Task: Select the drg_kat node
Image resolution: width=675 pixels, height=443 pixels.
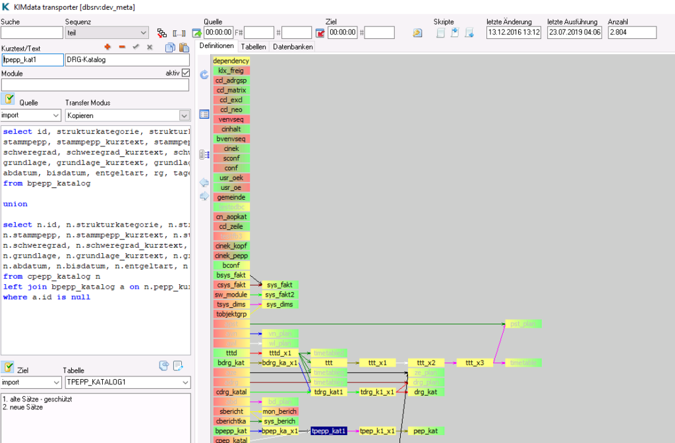Action: (x=426, y=392)
